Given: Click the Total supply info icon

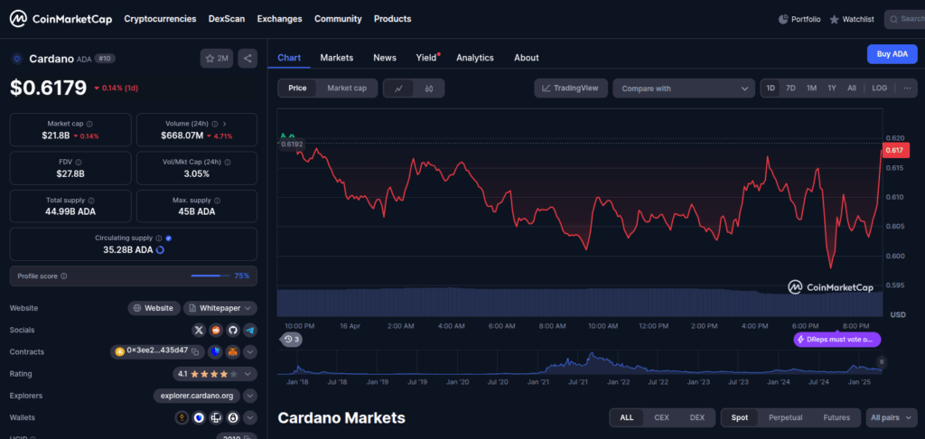Looking at the screenshot, I should click(x=91, y=200).
